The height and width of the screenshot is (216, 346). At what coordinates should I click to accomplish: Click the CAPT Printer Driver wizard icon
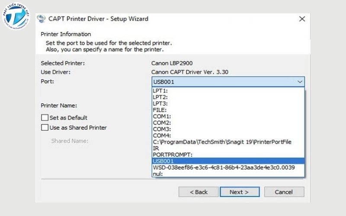41,19
